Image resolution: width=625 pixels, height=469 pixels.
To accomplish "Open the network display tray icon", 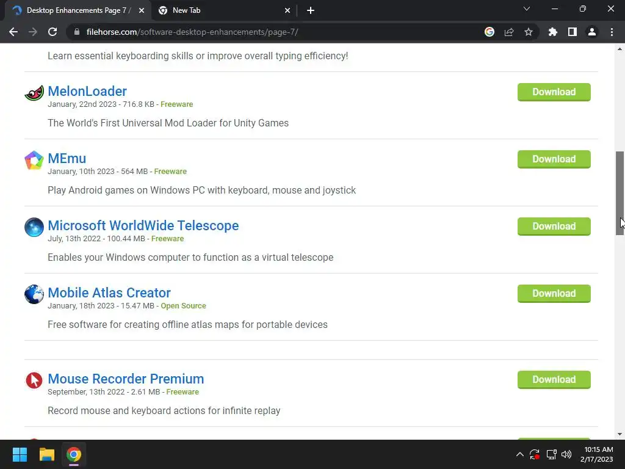I will point(551,454).
